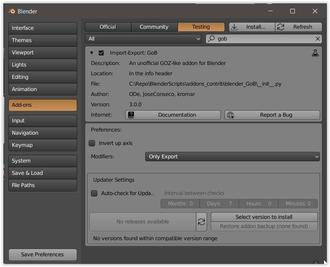This screenshot has height=267, width=330.
Task: Collapse the GoB add-on details triangle
Action: pos(92,53)
